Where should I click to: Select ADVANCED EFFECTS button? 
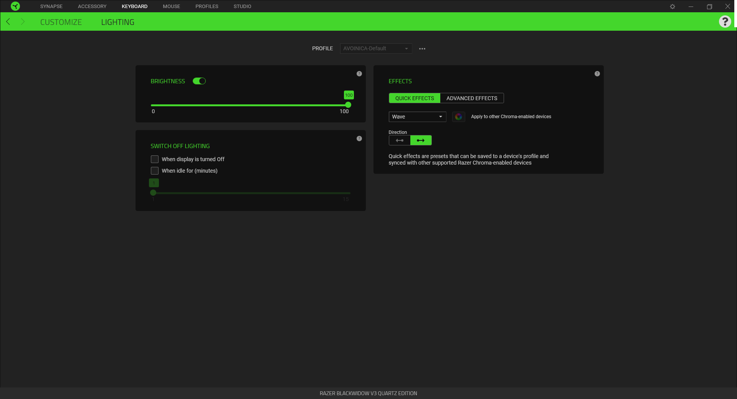click(472, 98)
